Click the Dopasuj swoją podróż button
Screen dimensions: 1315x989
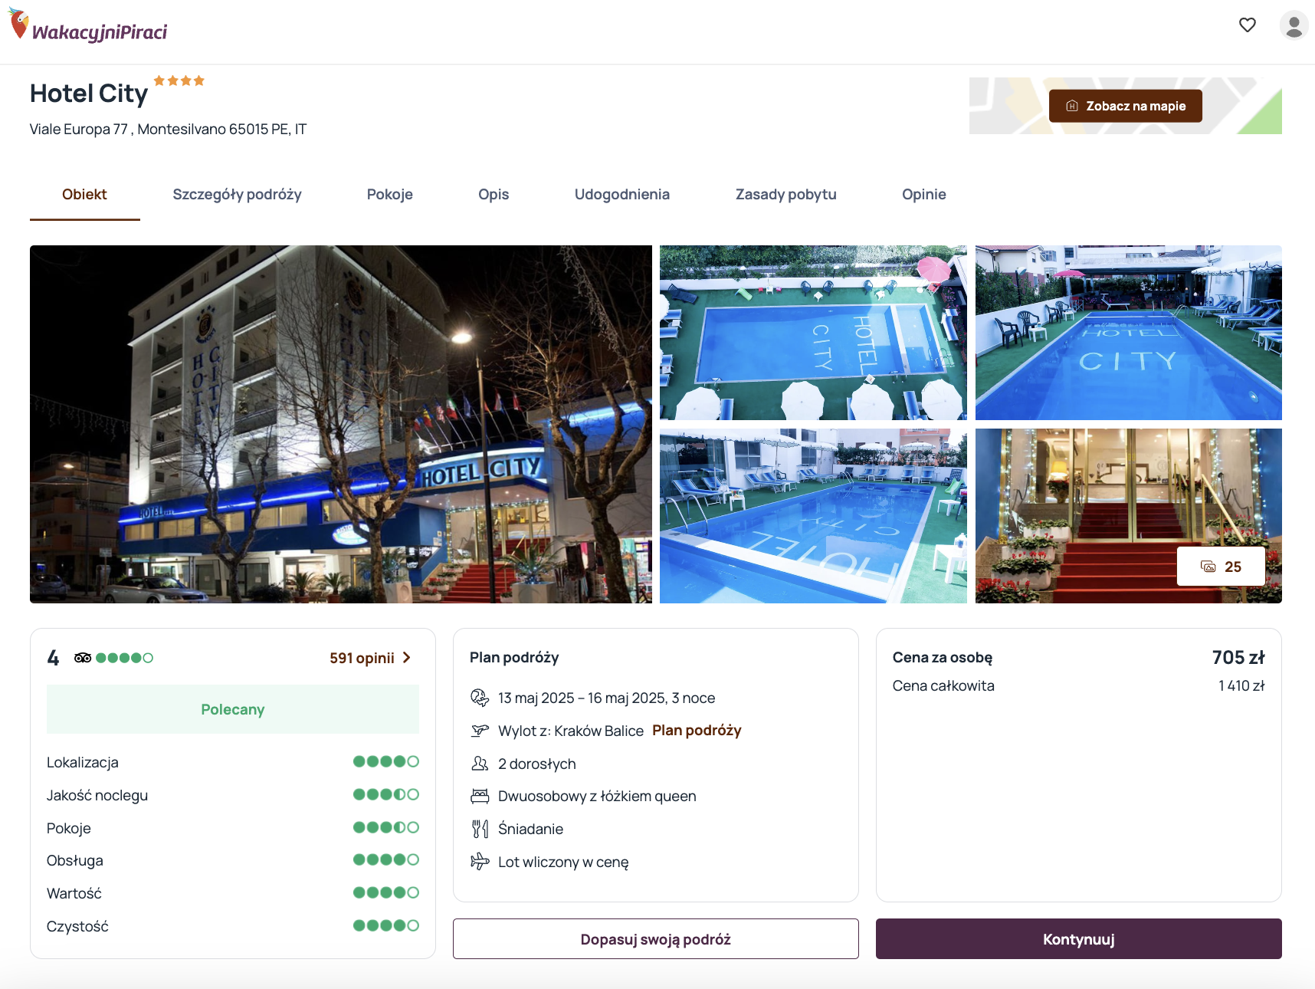655,939
